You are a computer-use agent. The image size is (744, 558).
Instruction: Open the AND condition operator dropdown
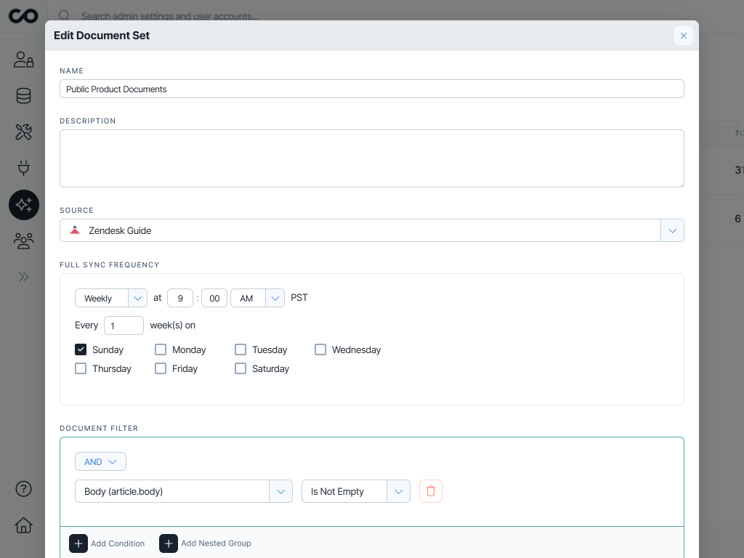(x=100, y=461)
